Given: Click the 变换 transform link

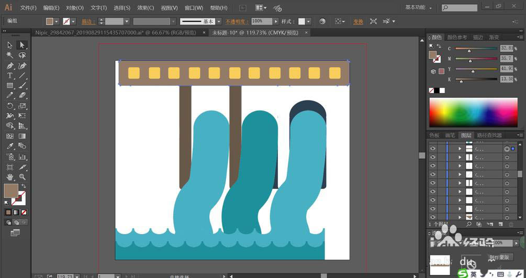Looking at the screenshot, I should (358, 21).
